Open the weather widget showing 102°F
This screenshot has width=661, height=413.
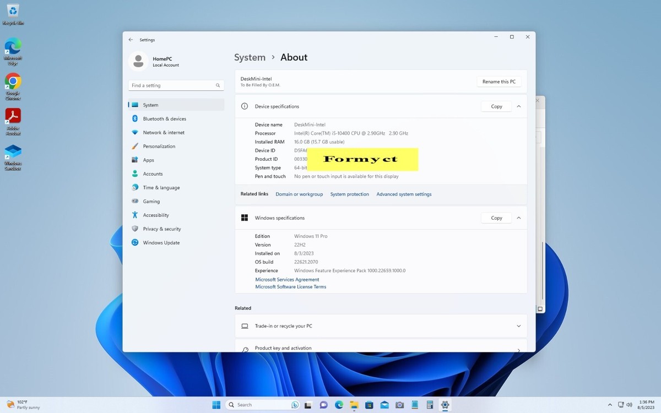click(x=23, y=405)
